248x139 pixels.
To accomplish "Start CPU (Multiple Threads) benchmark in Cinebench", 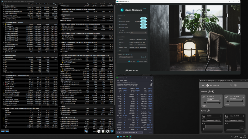I will [x=143, y=21].
